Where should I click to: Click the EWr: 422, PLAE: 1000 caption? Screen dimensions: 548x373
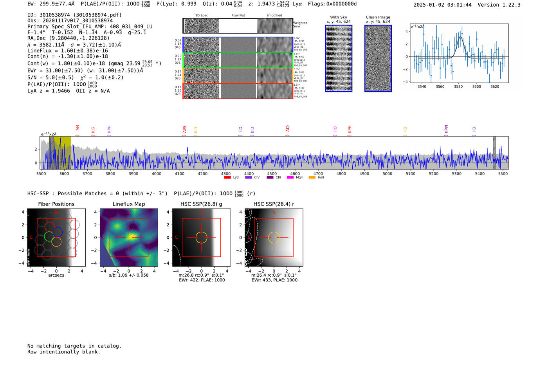202,280
